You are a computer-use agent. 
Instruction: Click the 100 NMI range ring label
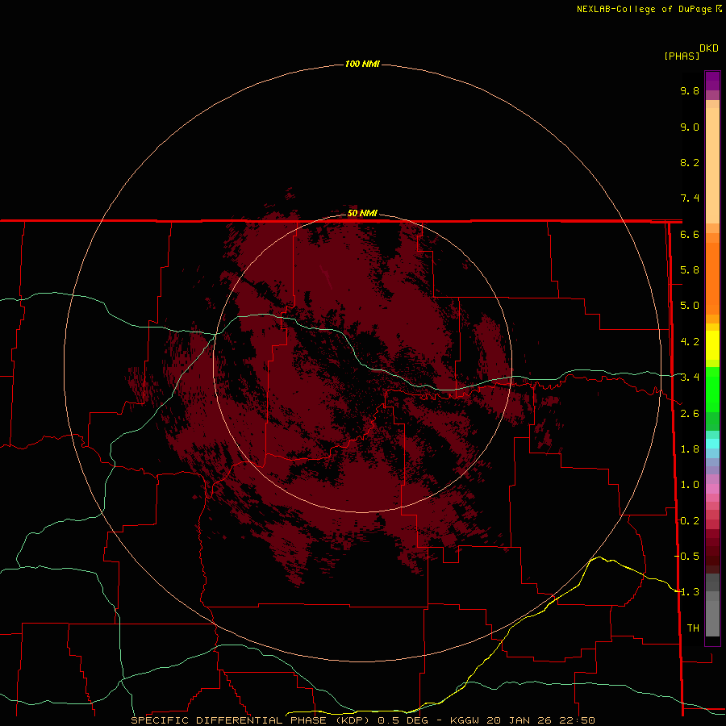point(362,64)
